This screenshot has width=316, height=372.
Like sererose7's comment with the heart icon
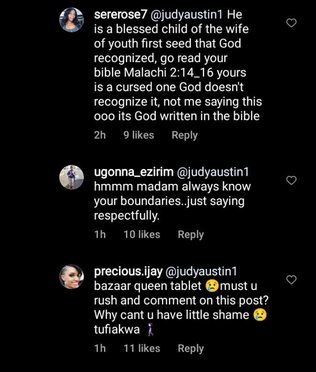[x=291, y=23]
